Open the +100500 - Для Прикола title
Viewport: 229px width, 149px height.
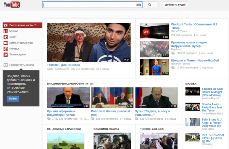63,65
